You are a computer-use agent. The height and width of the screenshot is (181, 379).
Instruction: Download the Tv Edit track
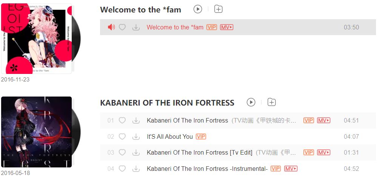136,152
